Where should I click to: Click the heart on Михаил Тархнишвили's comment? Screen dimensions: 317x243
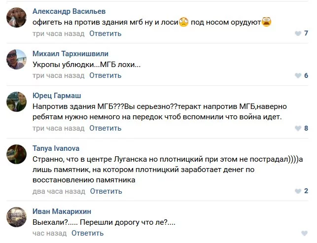[x=298, y=75]
